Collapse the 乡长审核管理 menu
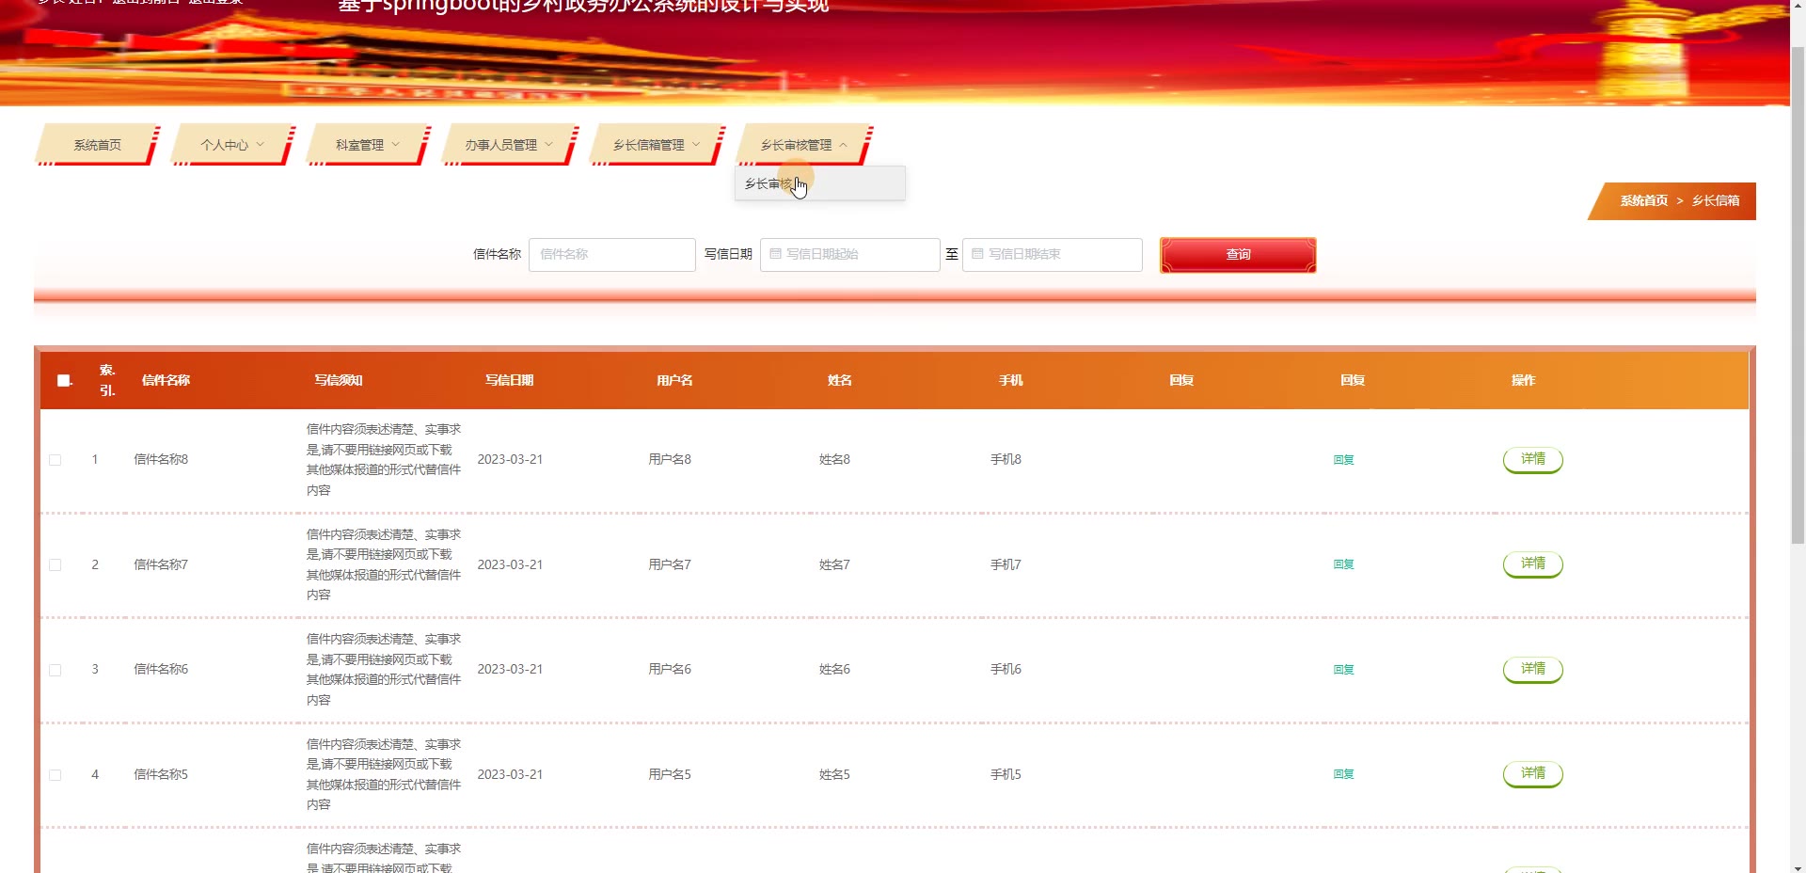This screenshot has height=873, width=1806. click(804, 145)
